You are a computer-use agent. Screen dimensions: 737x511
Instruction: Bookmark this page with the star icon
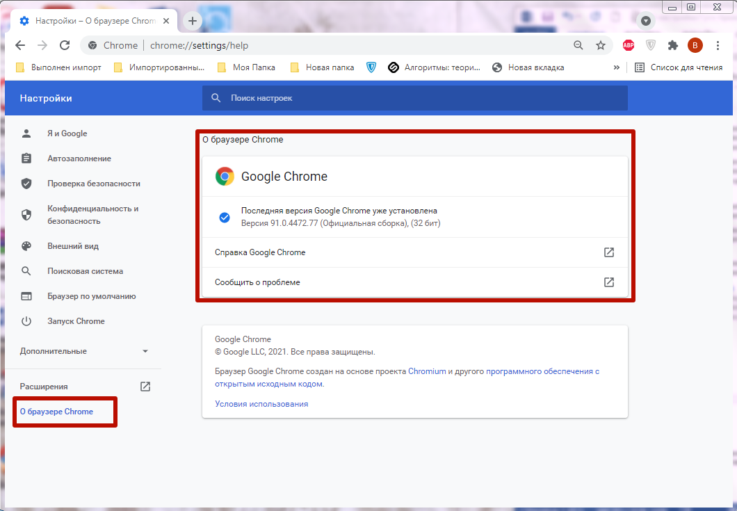601,45
